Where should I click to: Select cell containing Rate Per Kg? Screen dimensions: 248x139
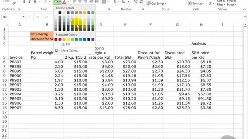42,34
